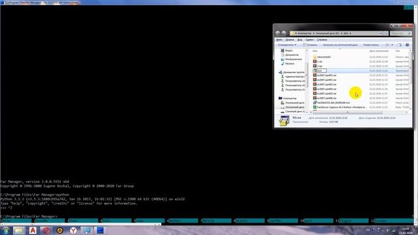Change the view with the Explorer view icon
Image resolution: width=418 pixels, height=235 pixels.
pyautogui.click(x=387, y=45)
